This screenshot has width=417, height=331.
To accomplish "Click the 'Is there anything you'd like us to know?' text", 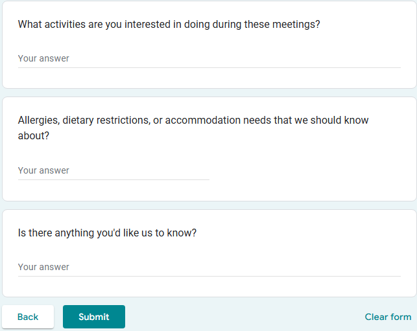I will click(107, 233).
